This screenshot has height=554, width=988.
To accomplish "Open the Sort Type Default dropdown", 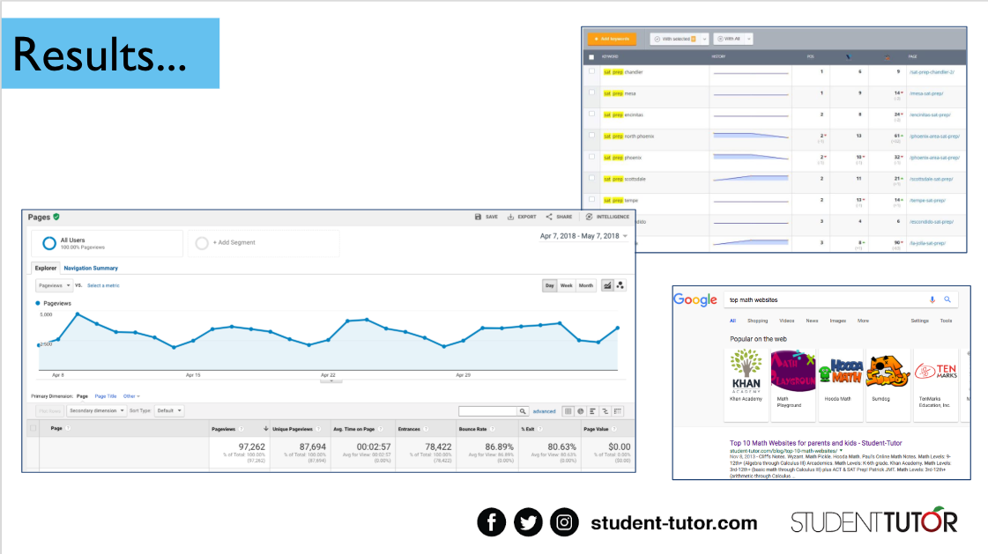I will point(169,411).
